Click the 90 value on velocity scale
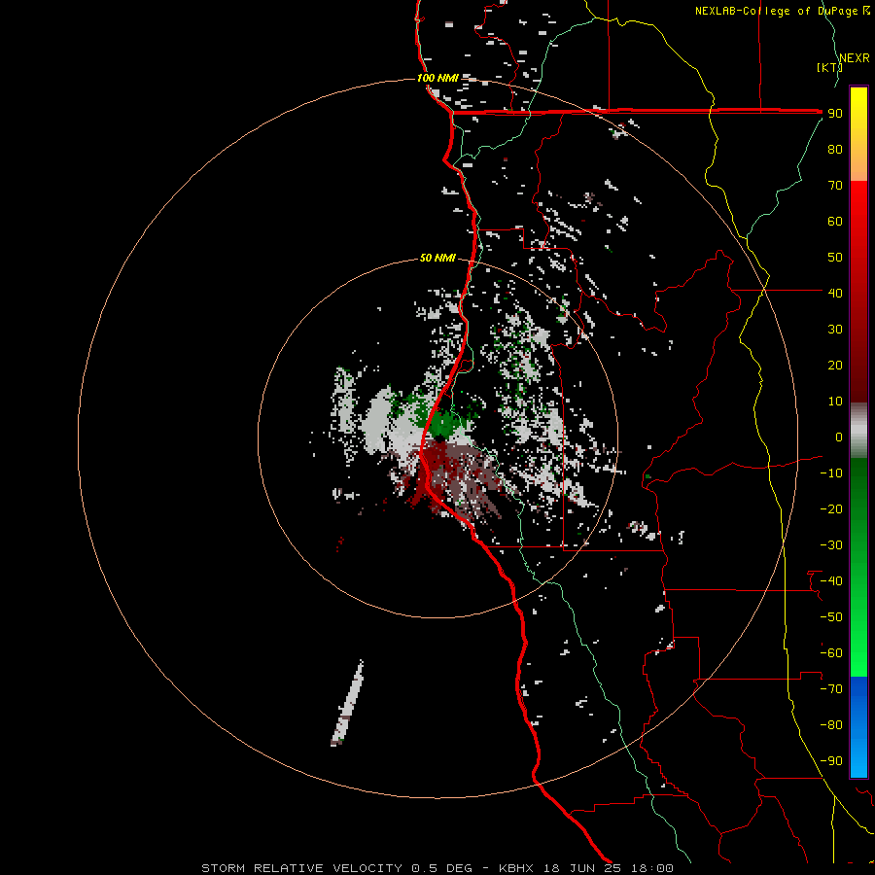The width and height of the screenshot is (875, 875). pyautogui.click(x=835, y=114)
